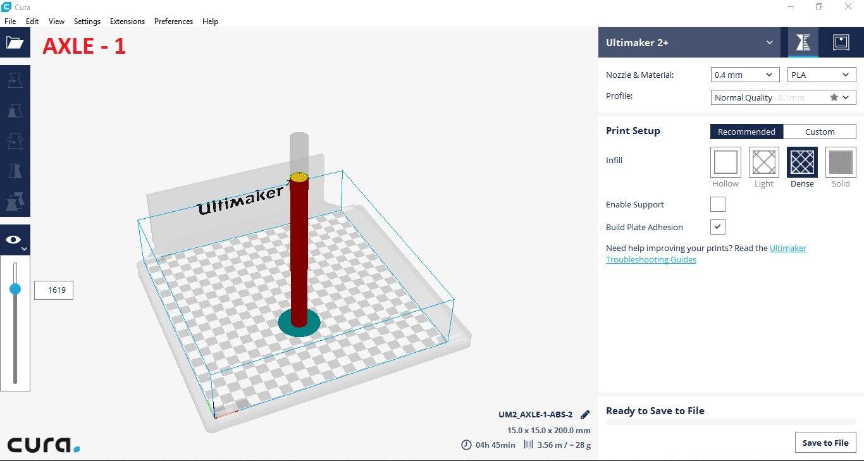Open file via folder icon
This screenshot has width=864, height=461.
[15, 42]
